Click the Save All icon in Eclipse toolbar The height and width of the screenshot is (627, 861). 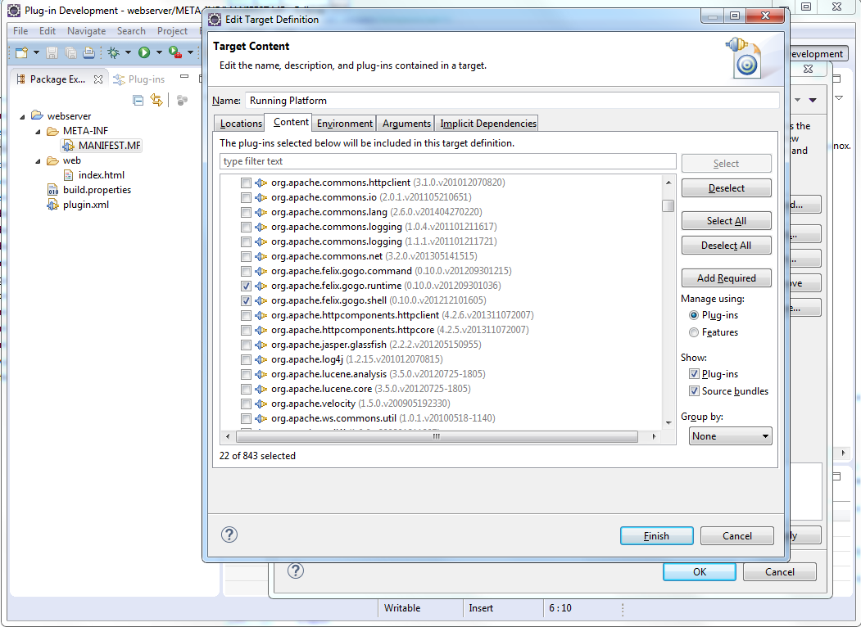coord(70,52)
